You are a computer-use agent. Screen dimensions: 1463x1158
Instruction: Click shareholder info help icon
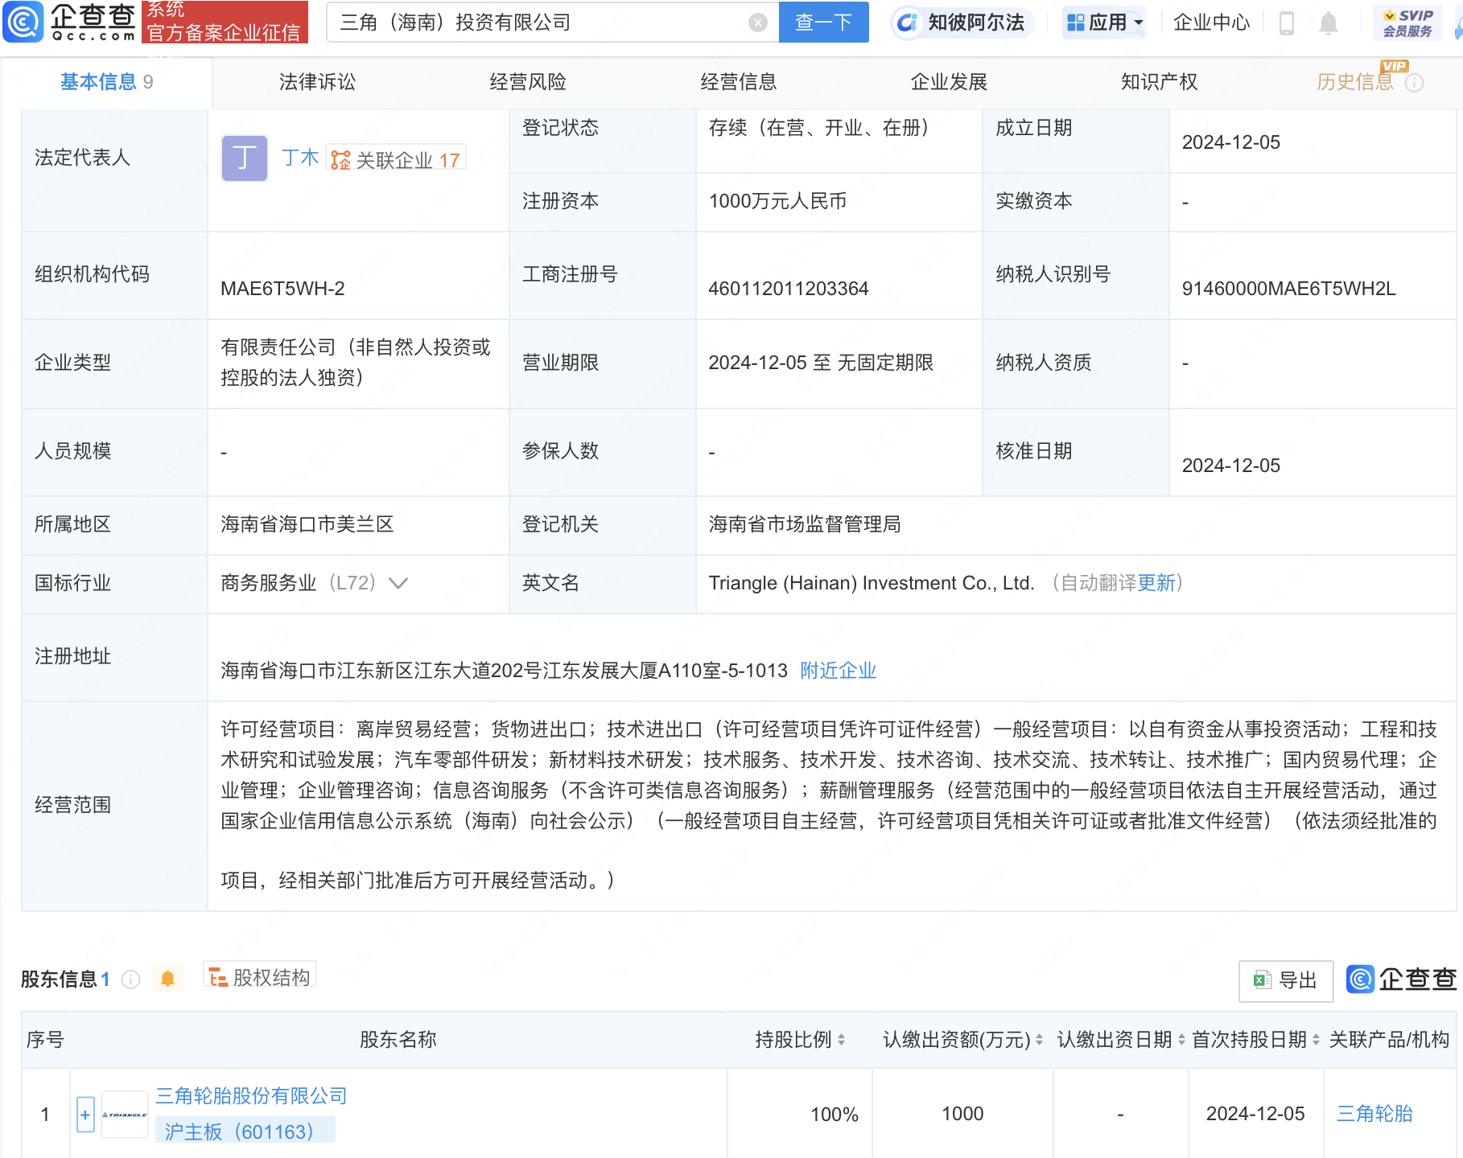pyautogui.click(x=130, y=979)
